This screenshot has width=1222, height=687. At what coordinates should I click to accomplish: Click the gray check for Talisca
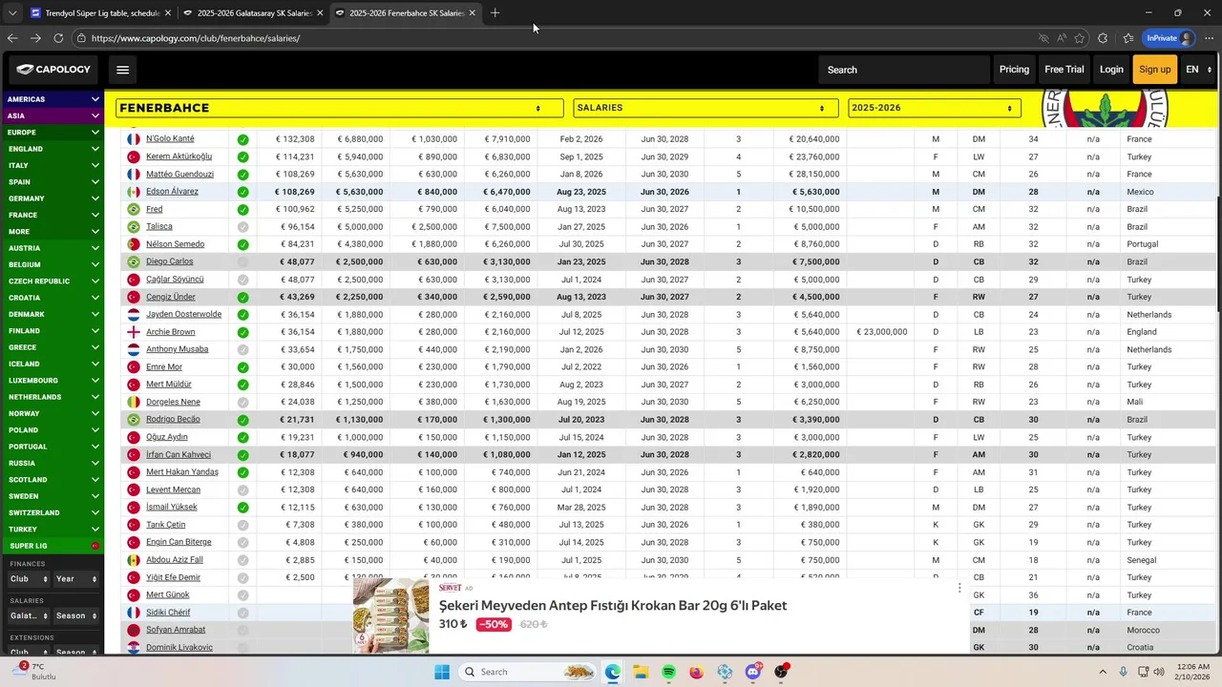point(243,227)
